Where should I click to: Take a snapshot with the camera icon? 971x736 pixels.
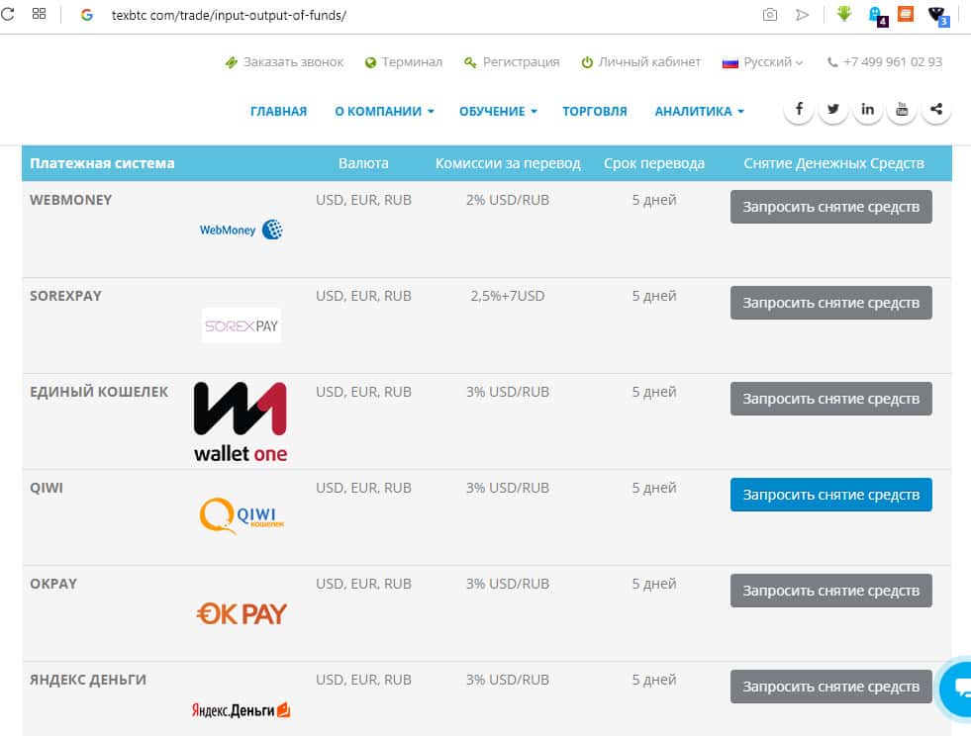[770, 14]
